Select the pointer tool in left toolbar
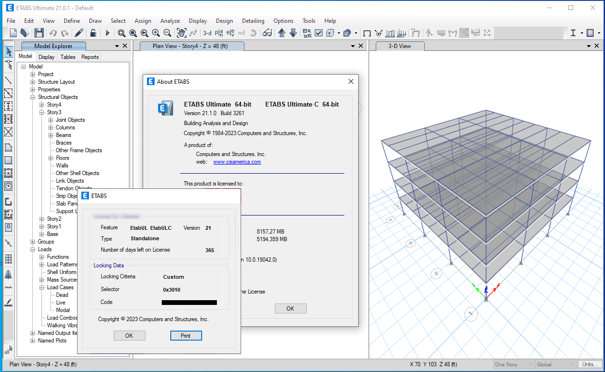Screen dimensions: 605x372 [9, 51]
